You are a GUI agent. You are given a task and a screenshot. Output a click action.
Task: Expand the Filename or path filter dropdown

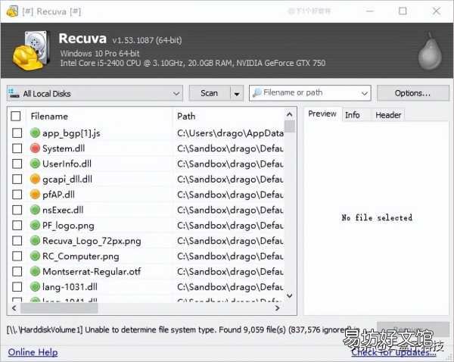tap(365, 93)
